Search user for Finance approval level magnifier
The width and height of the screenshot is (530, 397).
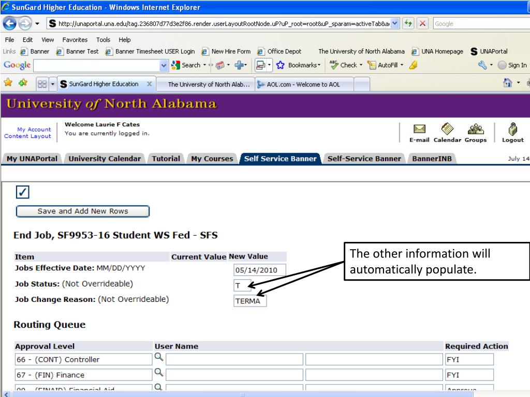click(158, 372)
